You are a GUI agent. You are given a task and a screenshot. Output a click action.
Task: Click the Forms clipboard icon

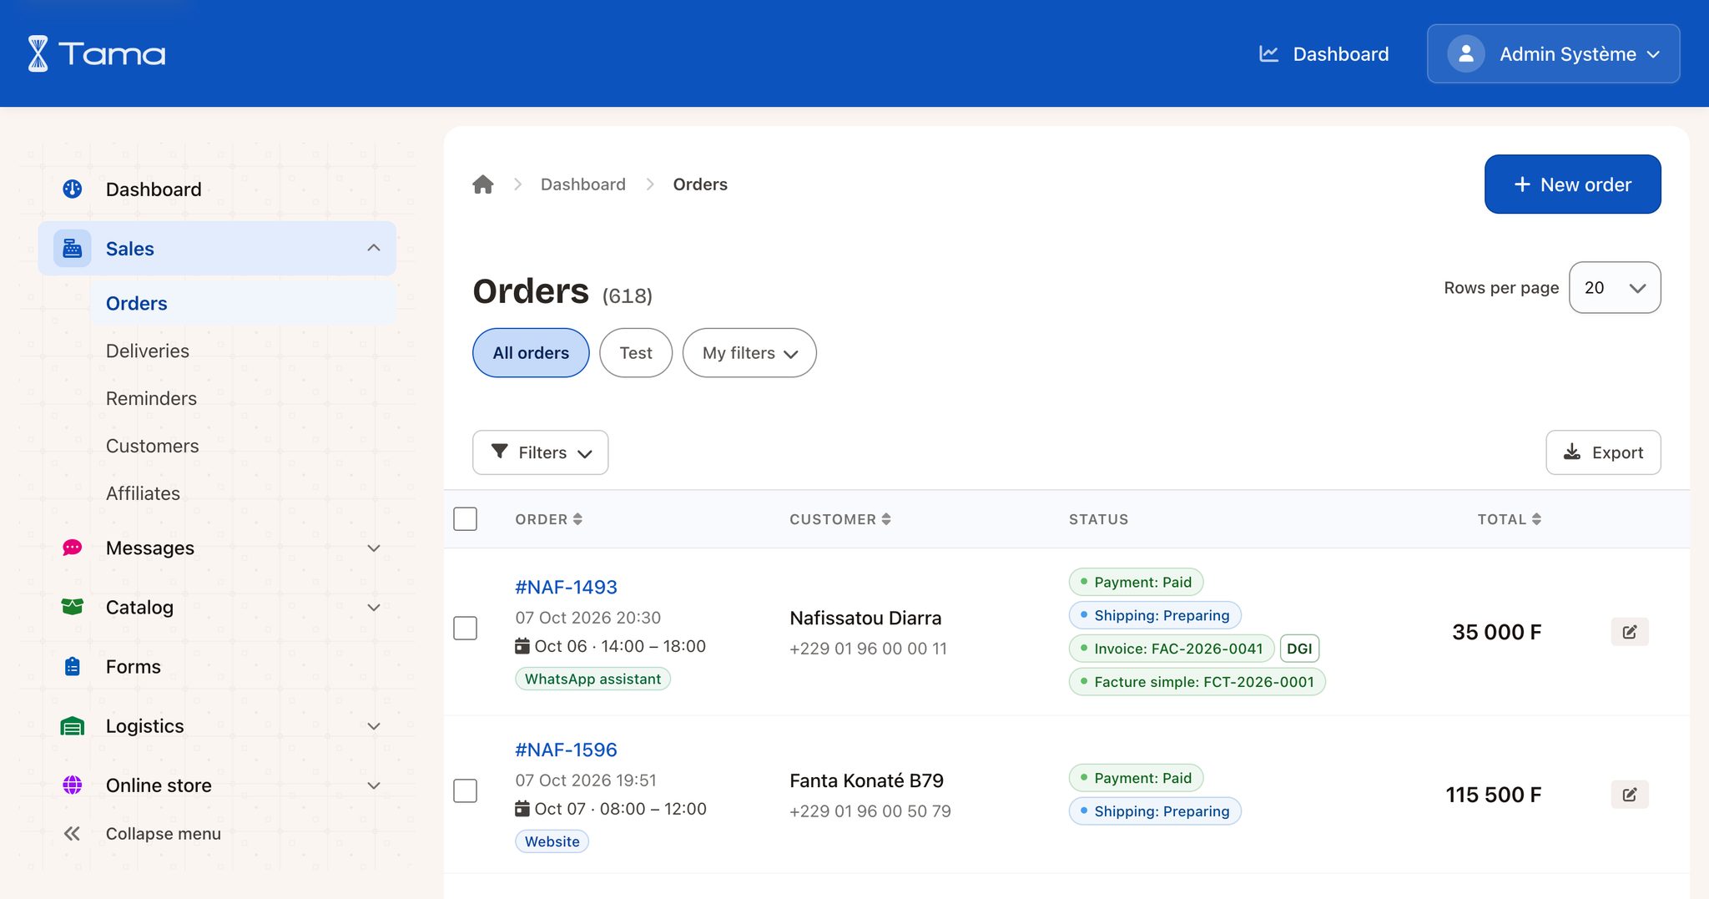(73, 666)
